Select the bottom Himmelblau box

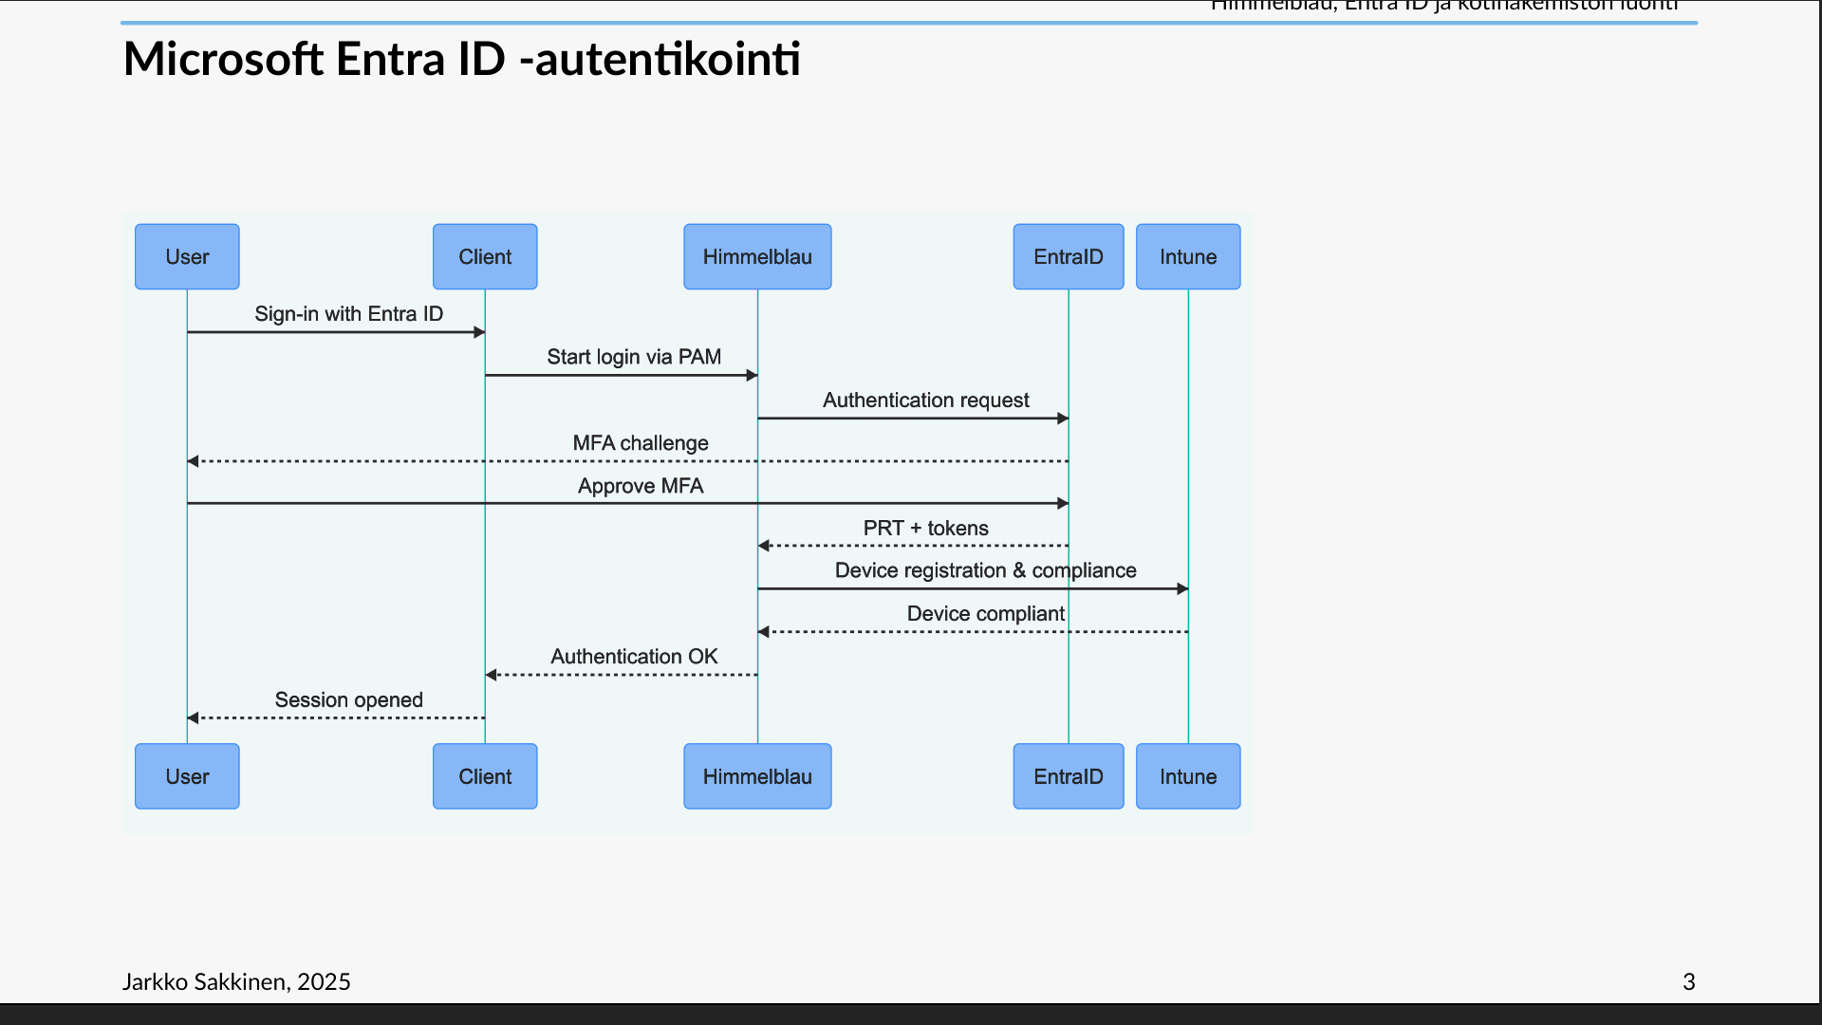tap(757, 776)
